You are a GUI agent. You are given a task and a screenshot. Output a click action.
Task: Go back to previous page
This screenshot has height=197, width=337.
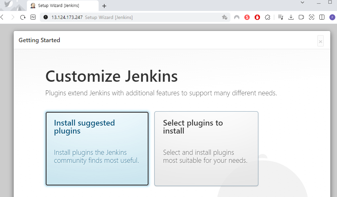tap(2, 17)
